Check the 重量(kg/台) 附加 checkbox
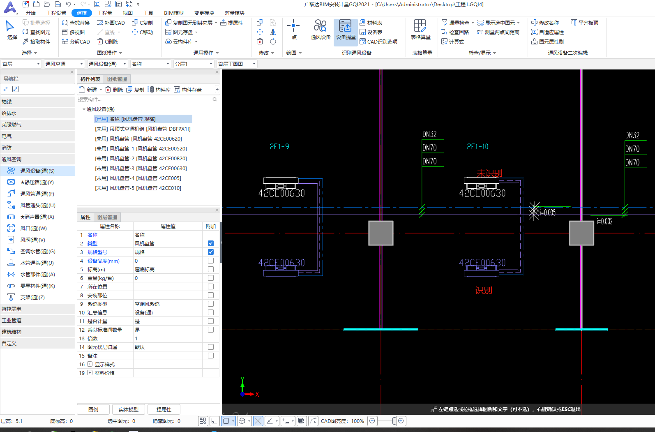This screenshot has height=432, width=655. [x=211, y=278]
